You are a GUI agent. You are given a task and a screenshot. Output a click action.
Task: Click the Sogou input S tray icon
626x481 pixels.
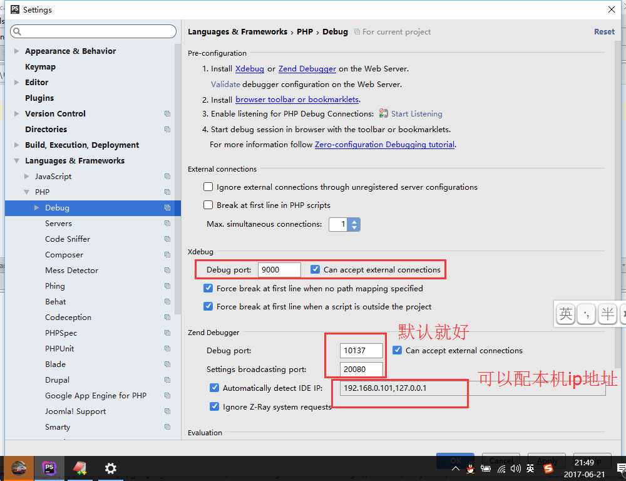click(549, 468)
